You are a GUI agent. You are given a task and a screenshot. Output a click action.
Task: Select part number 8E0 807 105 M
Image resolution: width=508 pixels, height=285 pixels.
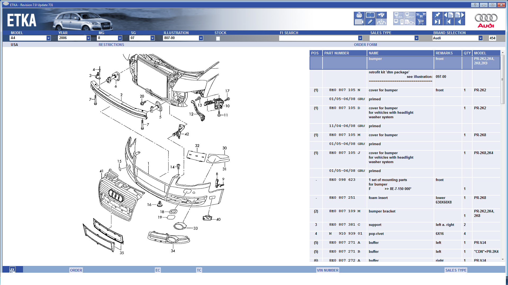click(x=344, y=135)
